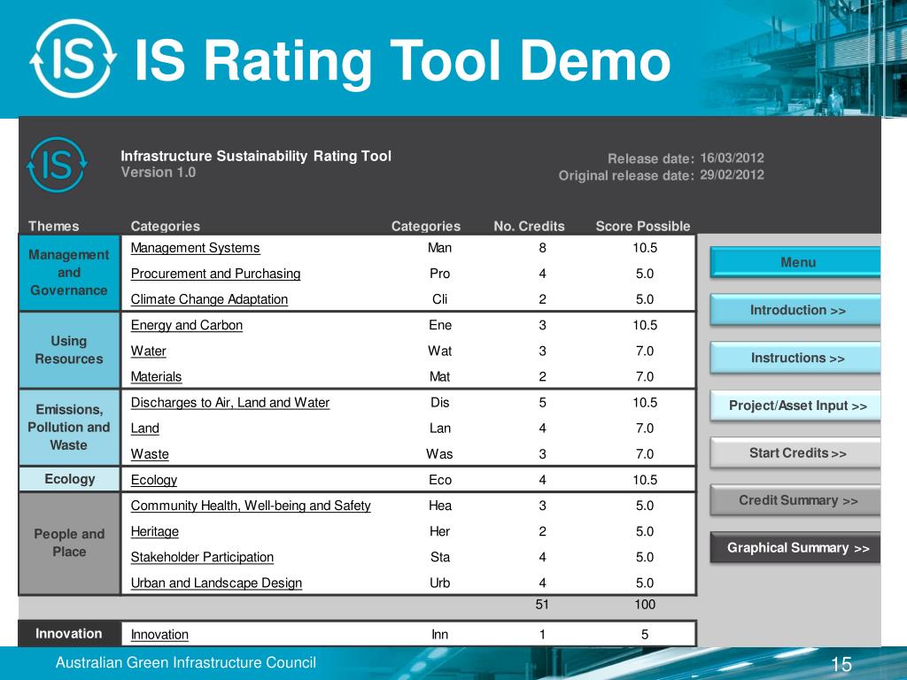Image resolution: width=907 pixels, height=680 pixels.
Task: Click the 'Sta' category code
Action: pos(439,558)
